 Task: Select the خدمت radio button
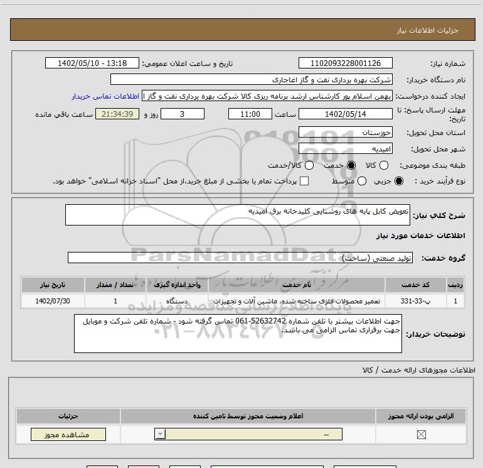pyautogui.click(x=351, y=165)
